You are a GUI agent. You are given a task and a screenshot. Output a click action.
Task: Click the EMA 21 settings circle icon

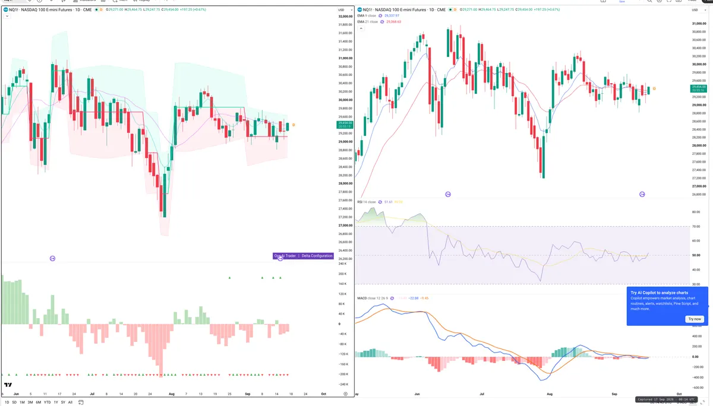click(x=382, y=21)
